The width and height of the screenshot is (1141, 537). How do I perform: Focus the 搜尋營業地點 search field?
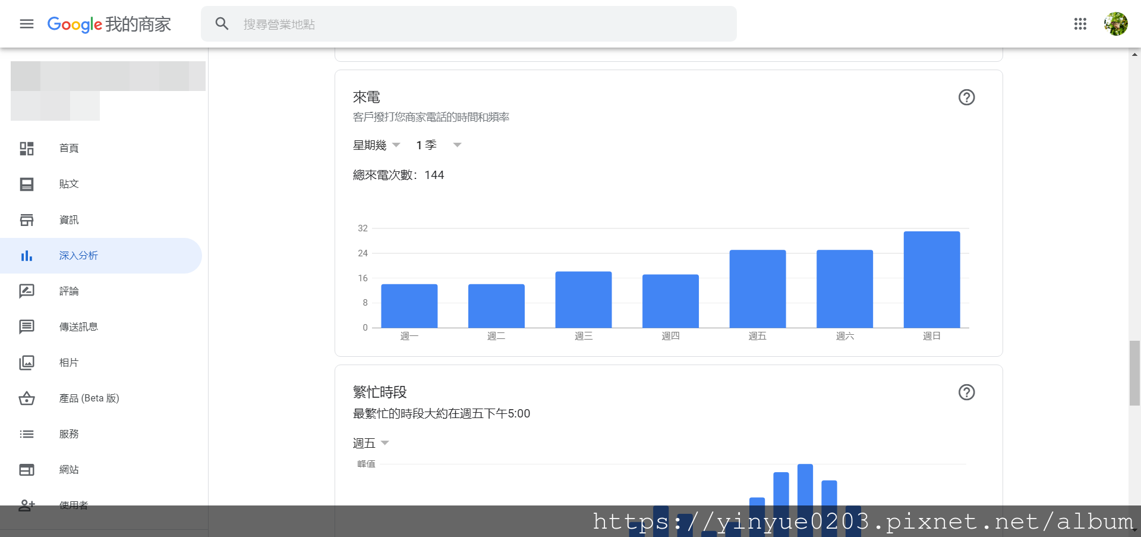[x=469, y=24]
